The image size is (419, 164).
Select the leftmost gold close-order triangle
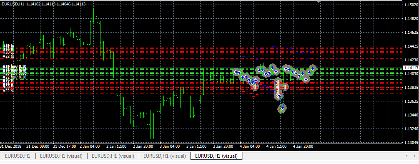(x=255, y=87)
